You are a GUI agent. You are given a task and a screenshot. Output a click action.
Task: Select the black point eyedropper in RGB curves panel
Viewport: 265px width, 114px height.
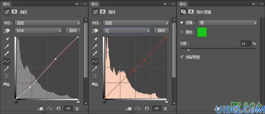point(6,40)
